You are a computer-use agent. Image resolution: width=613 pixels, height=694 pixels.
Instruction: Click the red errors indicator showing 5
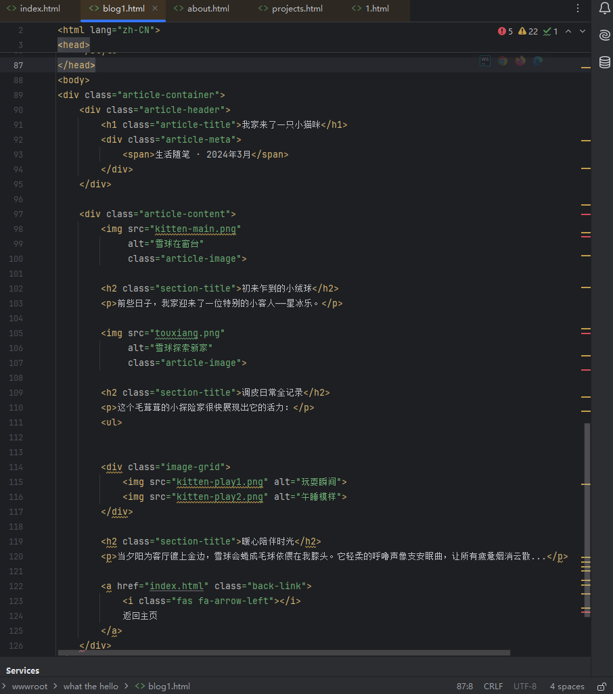[x=505, y=31]
